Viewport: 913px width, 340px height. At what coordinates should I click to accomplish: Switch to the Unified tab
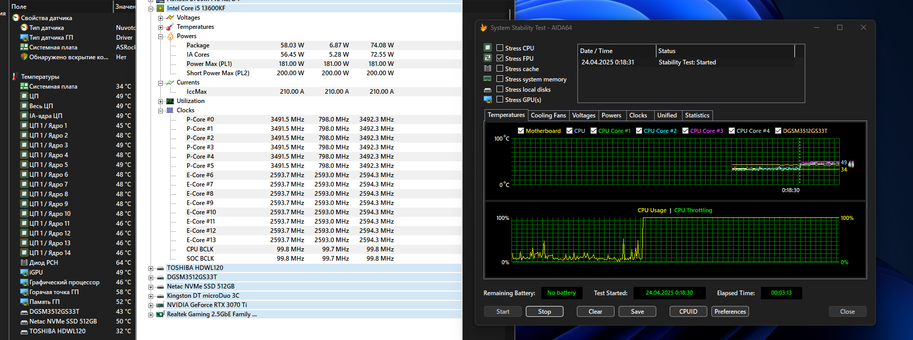pyautogui.click(x=667, y=115)
